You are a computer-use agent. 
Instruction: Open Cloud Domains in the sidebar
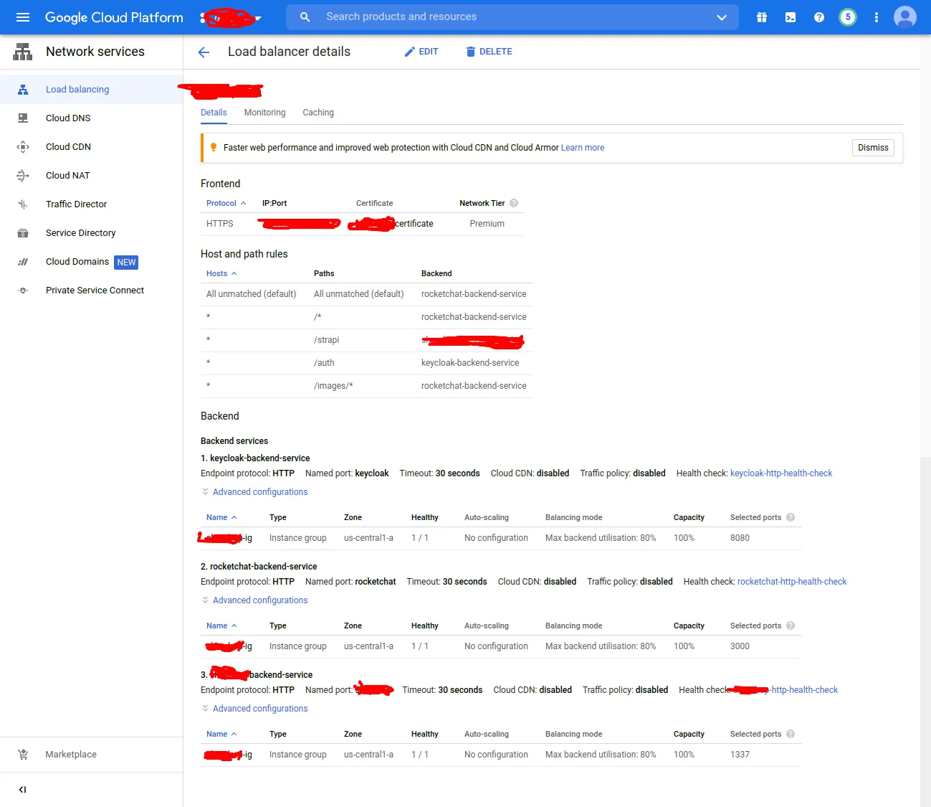point(77,262)
